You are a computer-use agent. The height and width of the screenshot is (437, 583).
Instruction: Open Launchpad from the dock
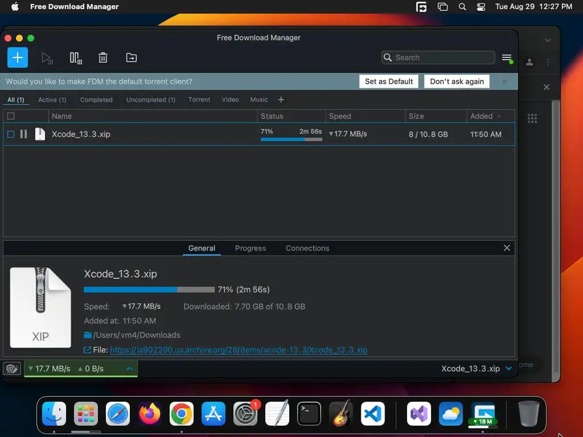coord(86,414)
